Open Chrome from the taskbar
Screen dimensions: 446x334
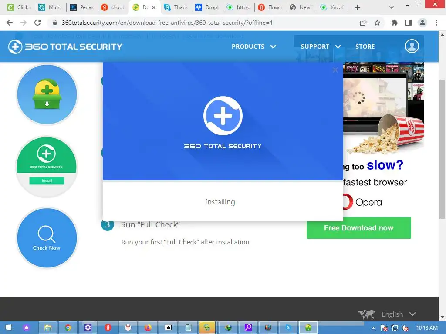(68, 328)
